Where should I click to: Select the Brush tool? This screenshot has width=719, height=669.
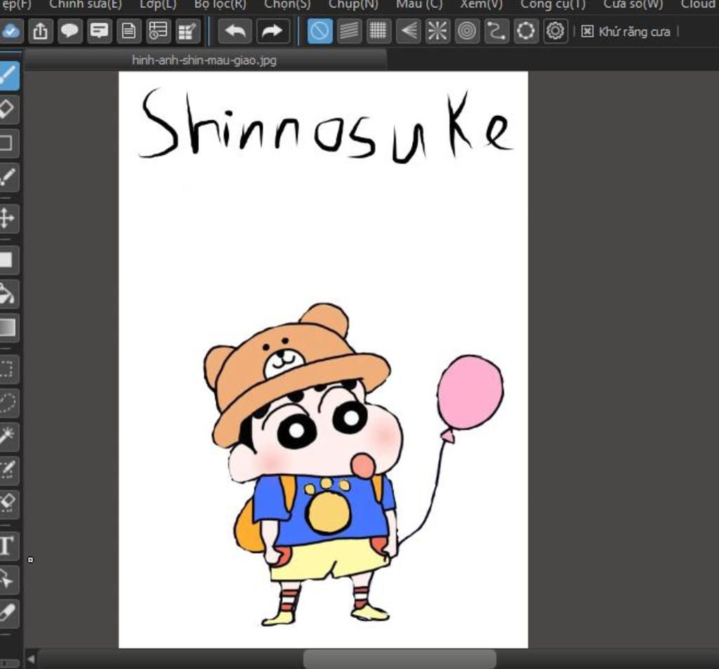(8, 76)
